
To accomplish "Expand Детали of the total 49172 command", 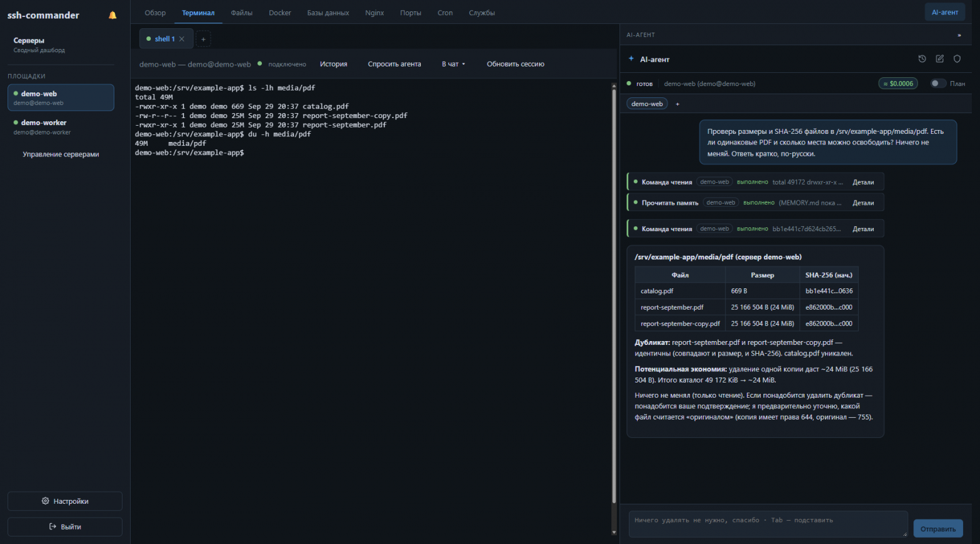I will (863, 182).
